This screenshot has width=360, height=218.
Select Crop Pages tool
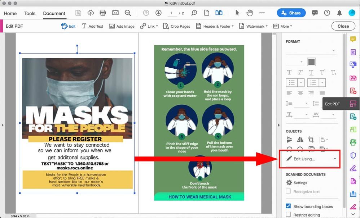click(176, 26)
